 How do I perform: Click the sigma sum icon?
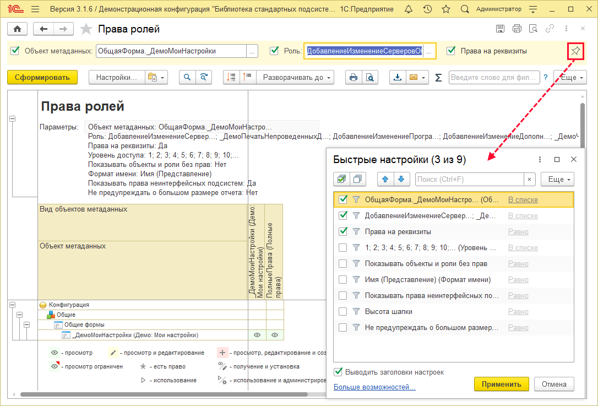438,78
